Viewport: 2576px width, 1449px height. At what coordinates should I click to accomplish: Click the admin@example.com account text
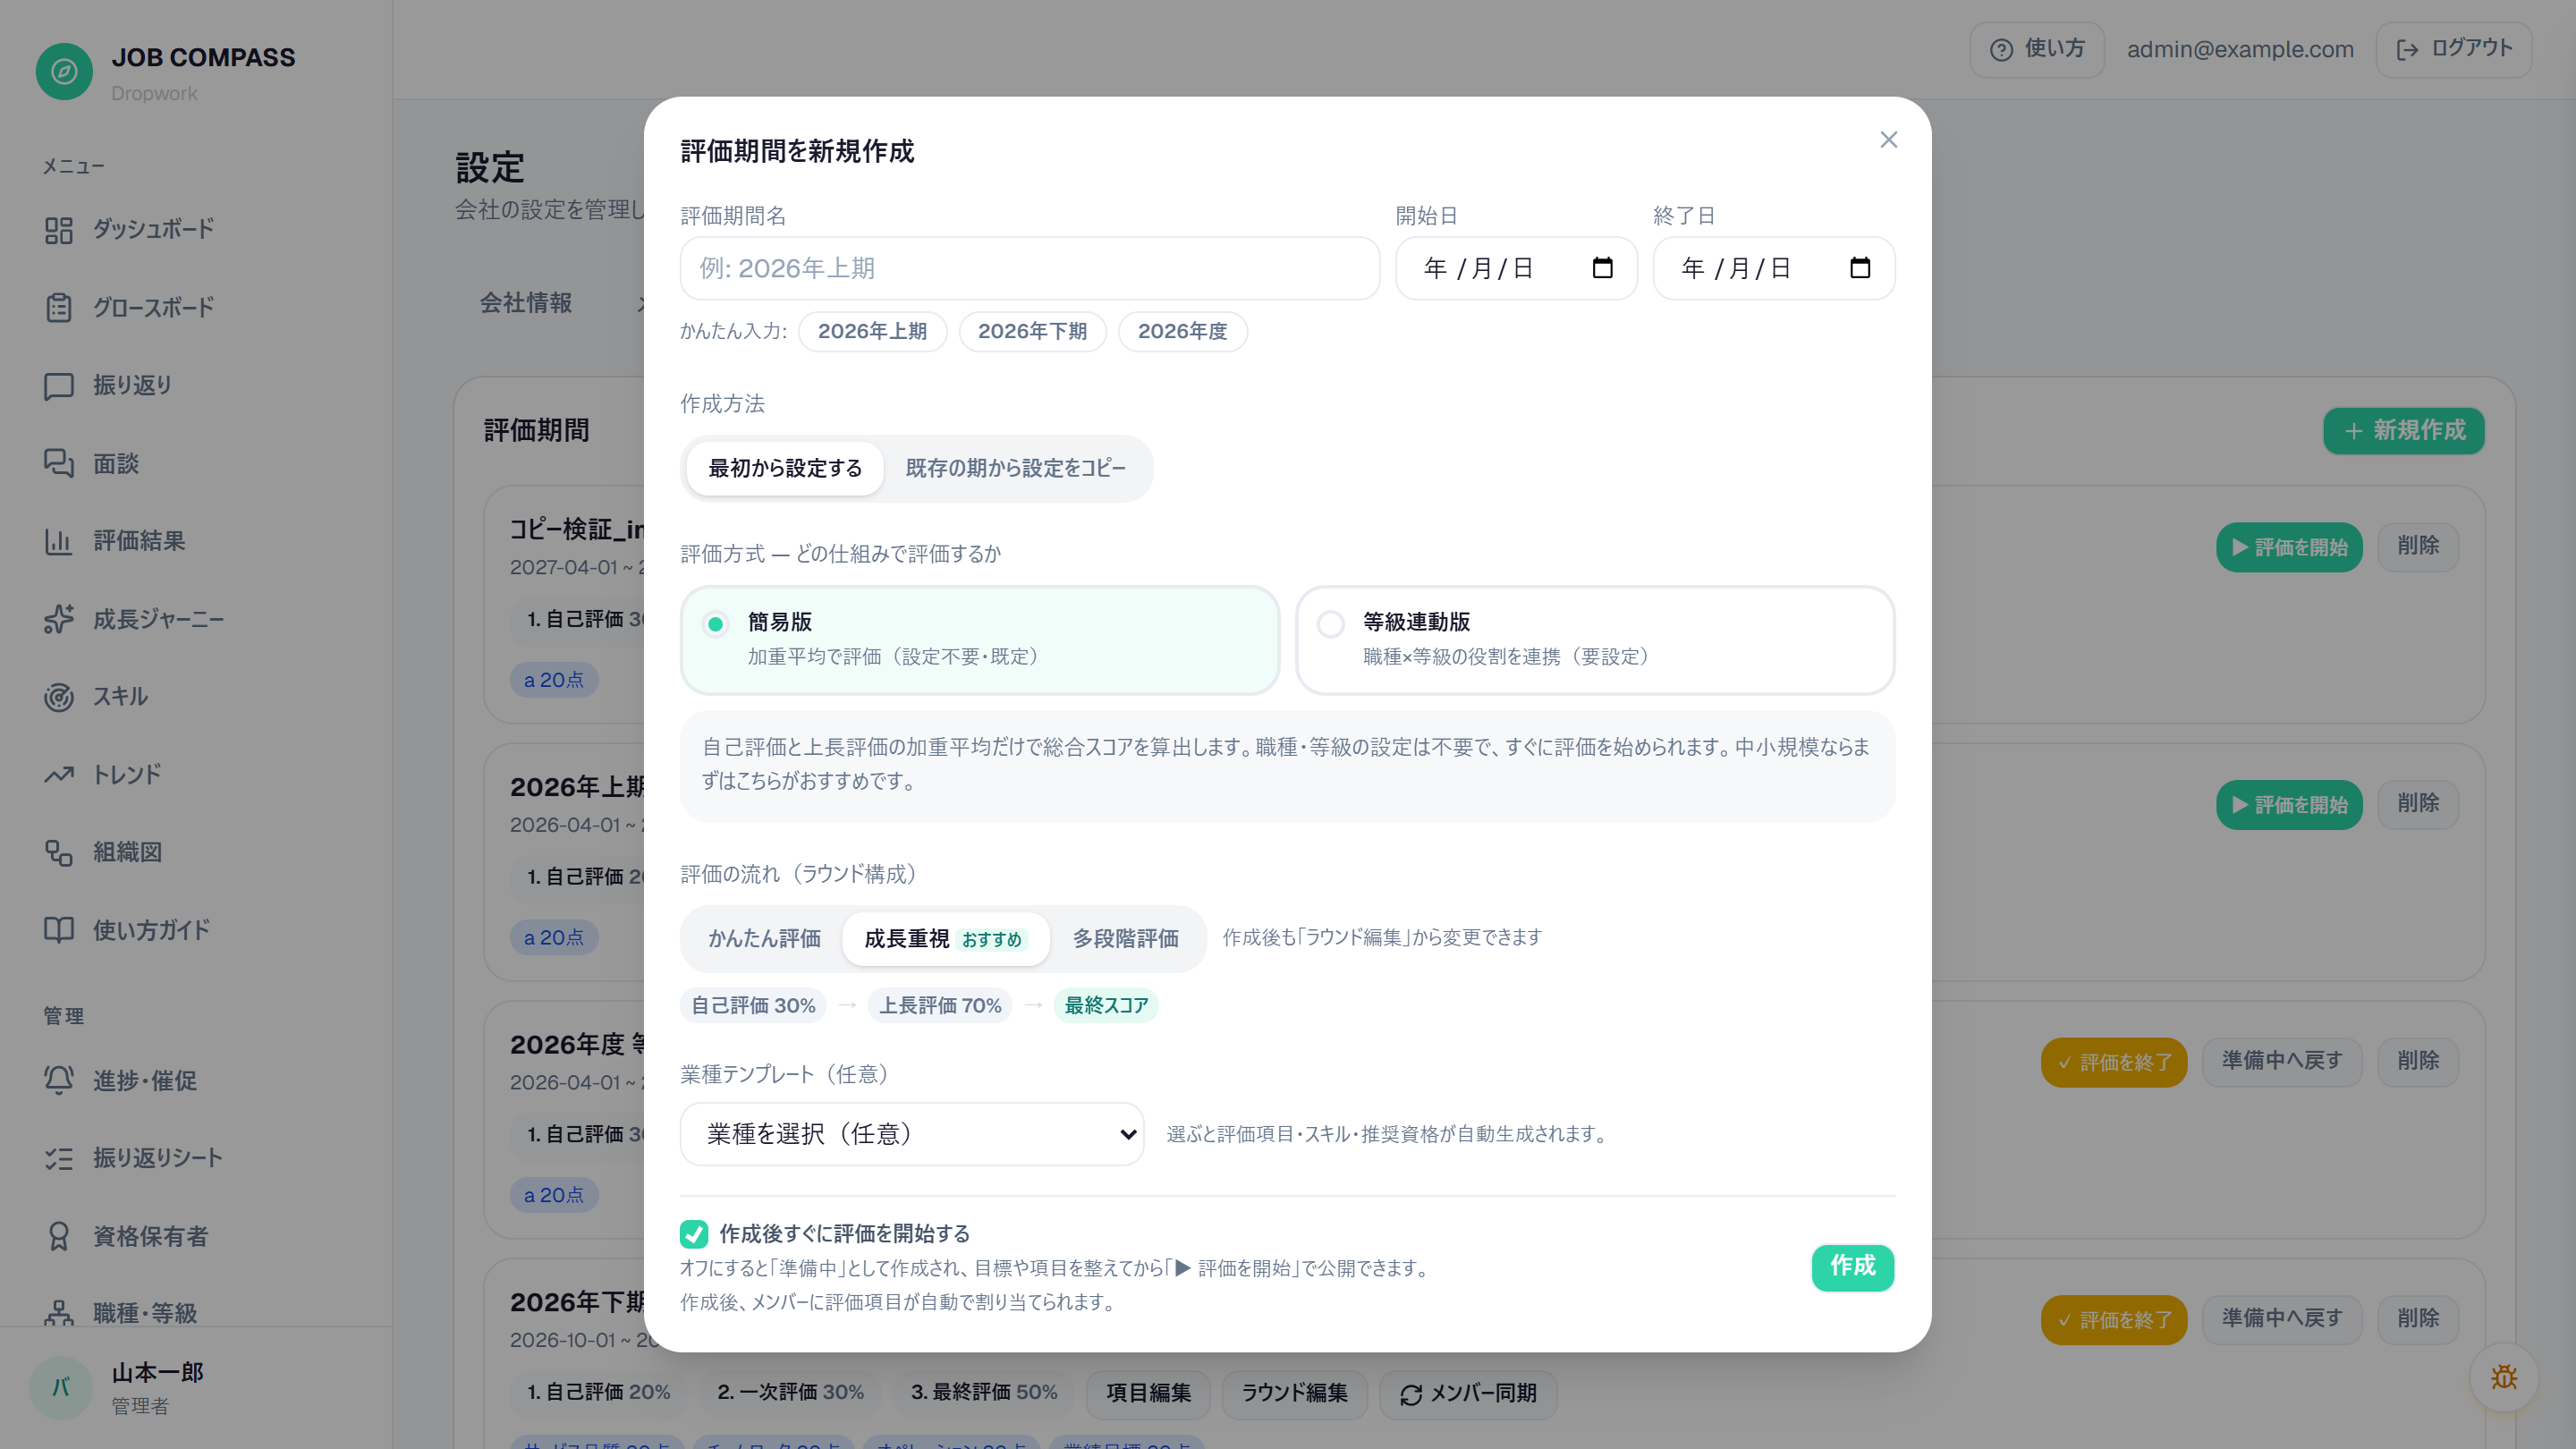click(x=2240, y=50)
